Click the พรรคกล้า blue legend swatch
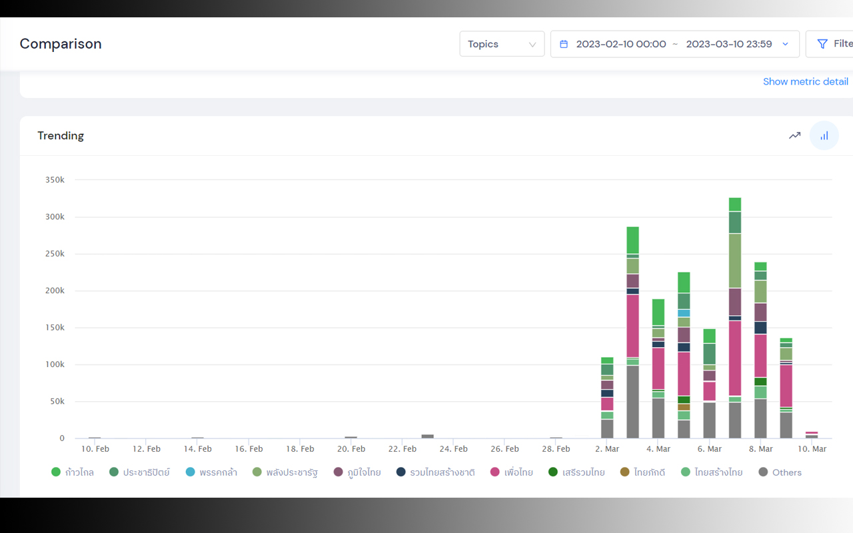Viewport: 853px width, 533px height. point(191,472)
